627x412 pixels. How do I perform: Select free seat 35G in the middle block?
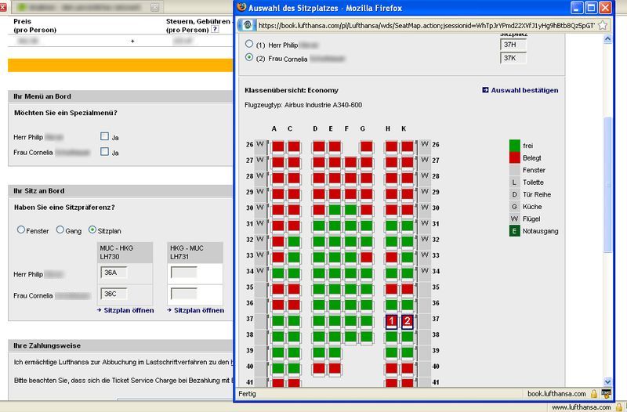[x=366, y=289]
